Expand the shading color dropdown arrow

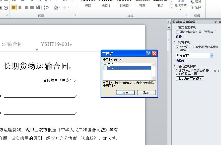click(x=60, y=8)
